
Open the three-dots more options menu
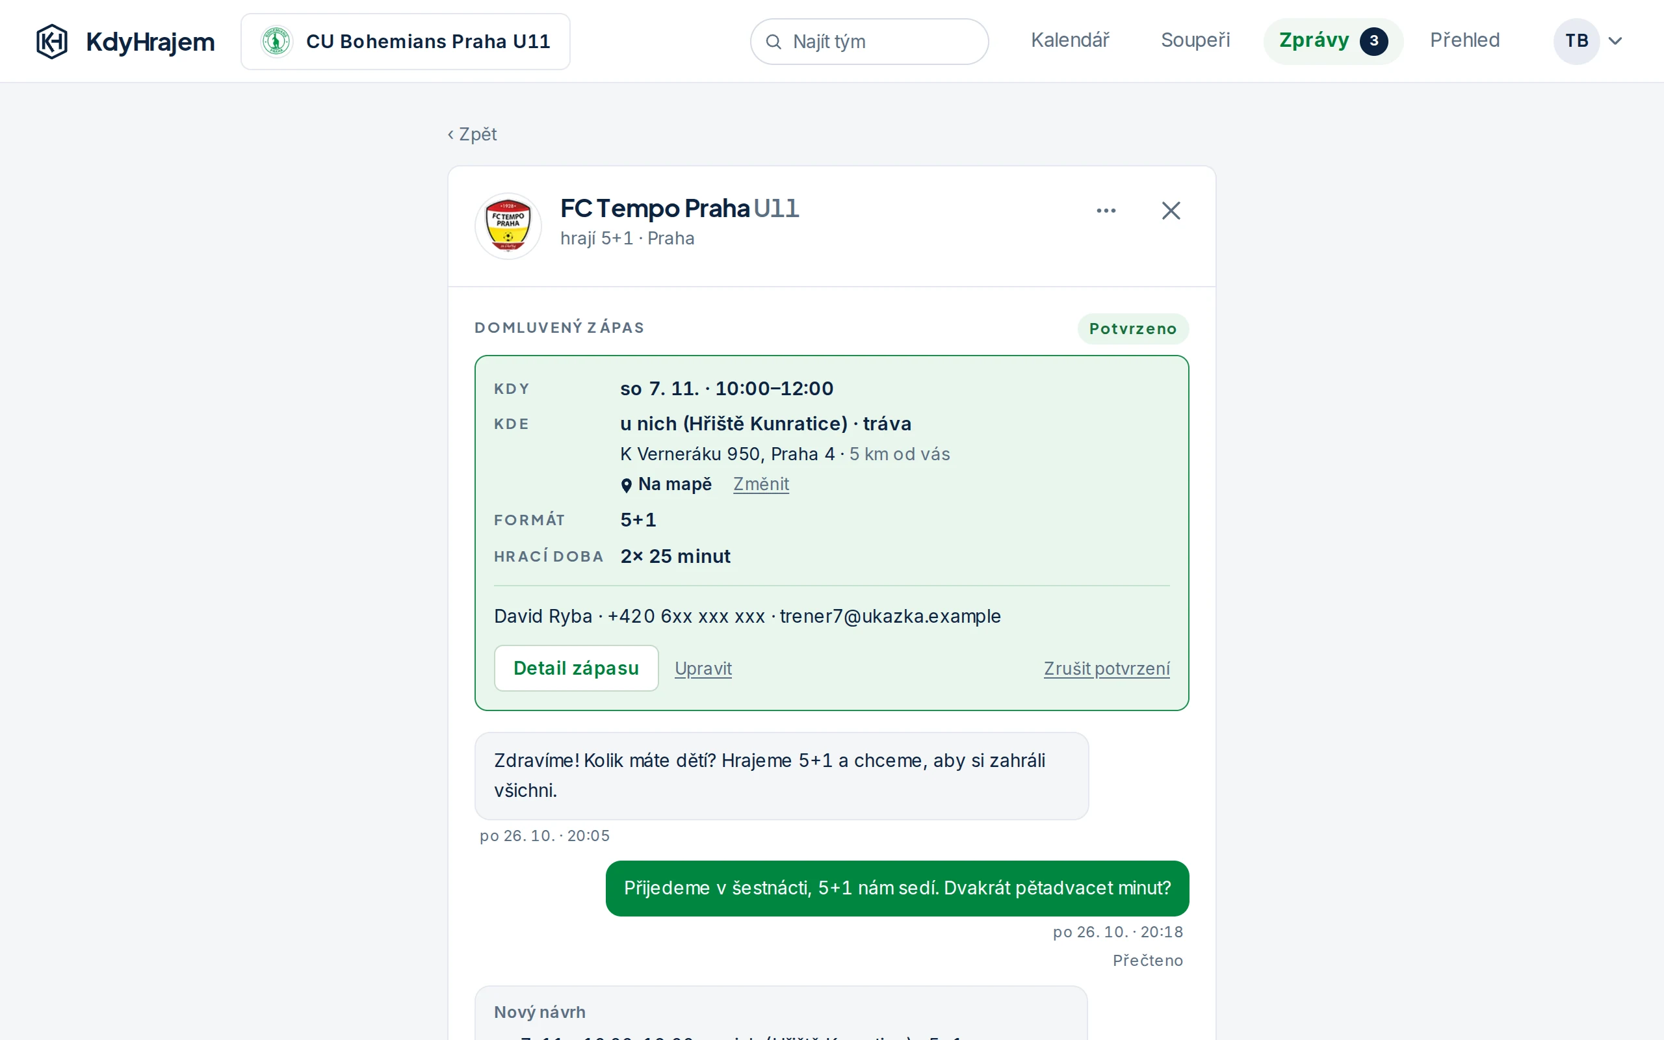[x=1106, y=211]
